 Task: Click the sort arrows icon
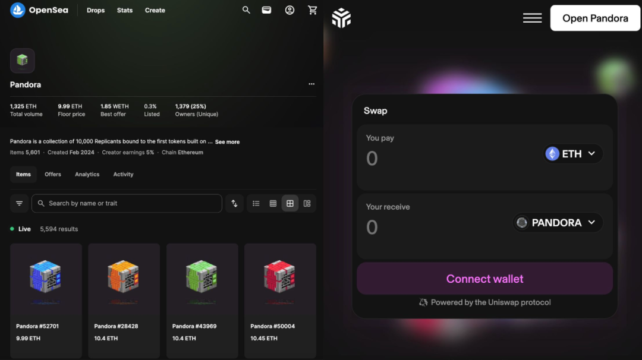click(234, 203)
